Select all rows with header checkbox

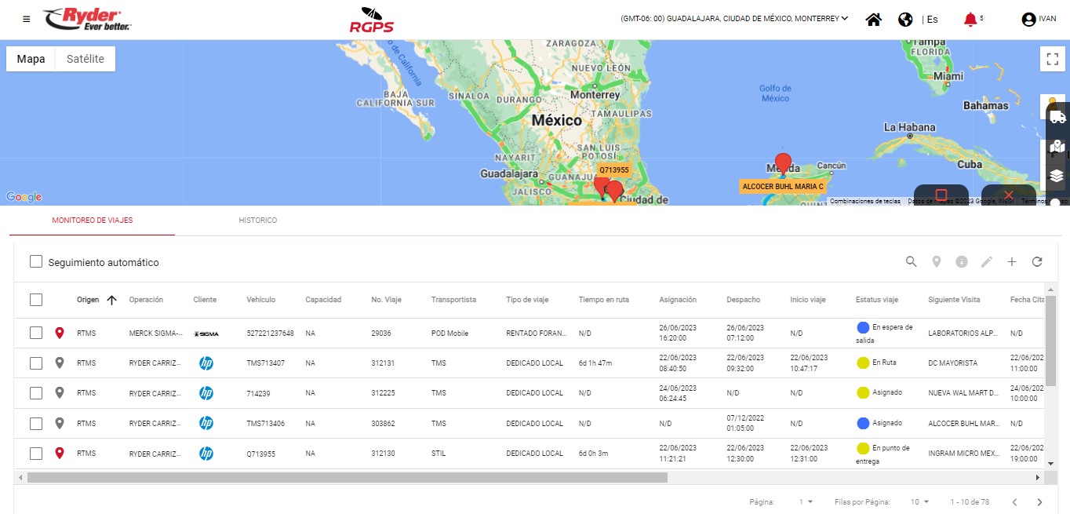pos(36,300)
